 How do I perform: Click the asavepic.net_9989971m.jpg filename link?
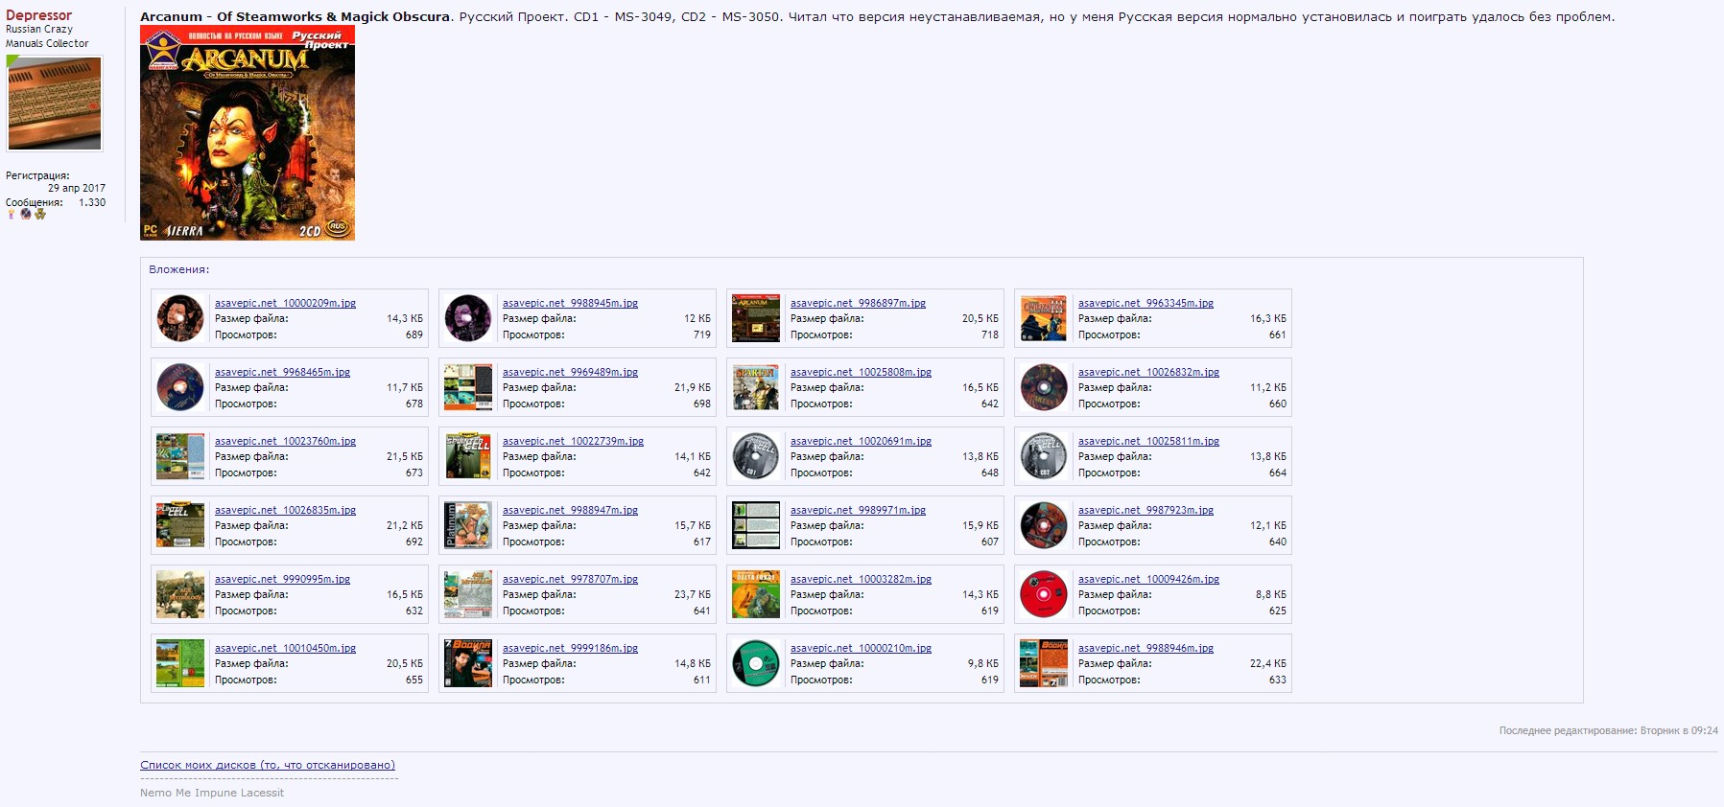[x=858, y=510]
